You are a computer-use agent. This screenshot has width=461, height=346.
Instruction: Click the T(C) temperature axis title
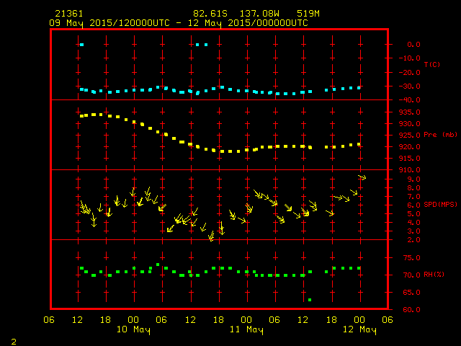432,64
